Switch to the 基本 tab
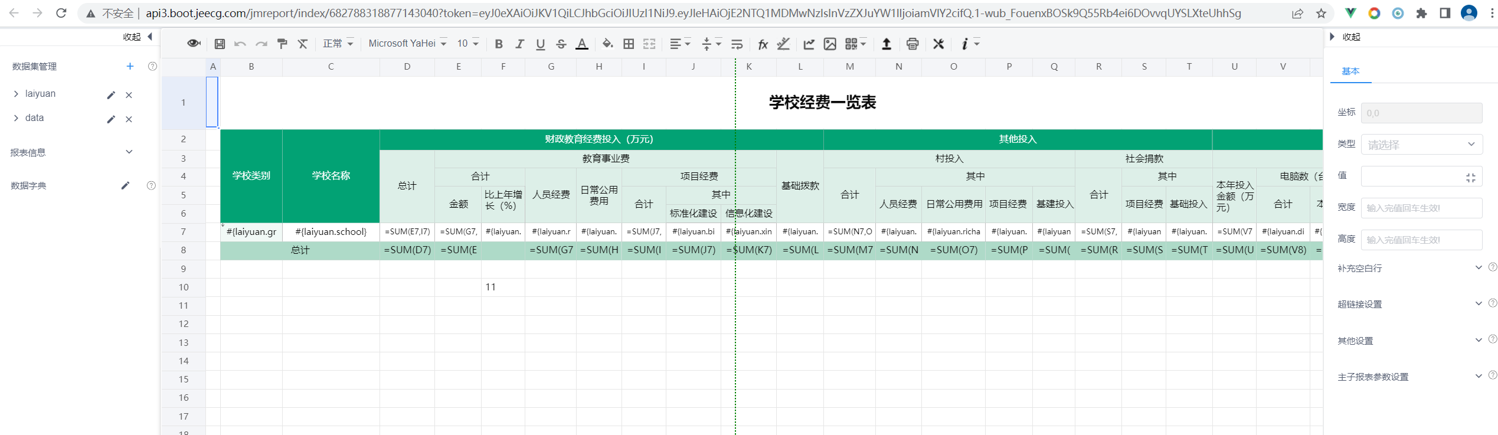This screenshot has height=435, width=1498. [x=1350, y=71]
